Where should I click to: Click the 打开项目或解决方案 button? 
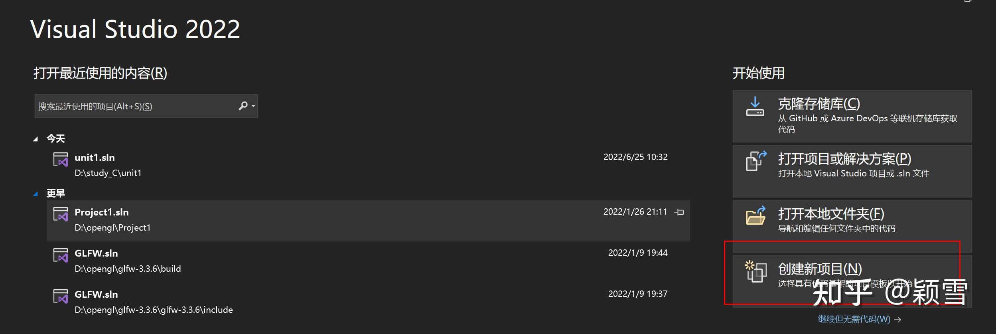[852, 171]
